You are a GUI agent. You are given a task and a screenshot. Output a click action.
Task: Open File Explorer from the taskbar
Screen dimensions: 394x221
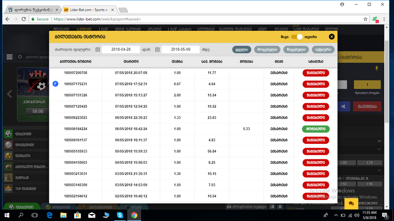pos(63,215)
